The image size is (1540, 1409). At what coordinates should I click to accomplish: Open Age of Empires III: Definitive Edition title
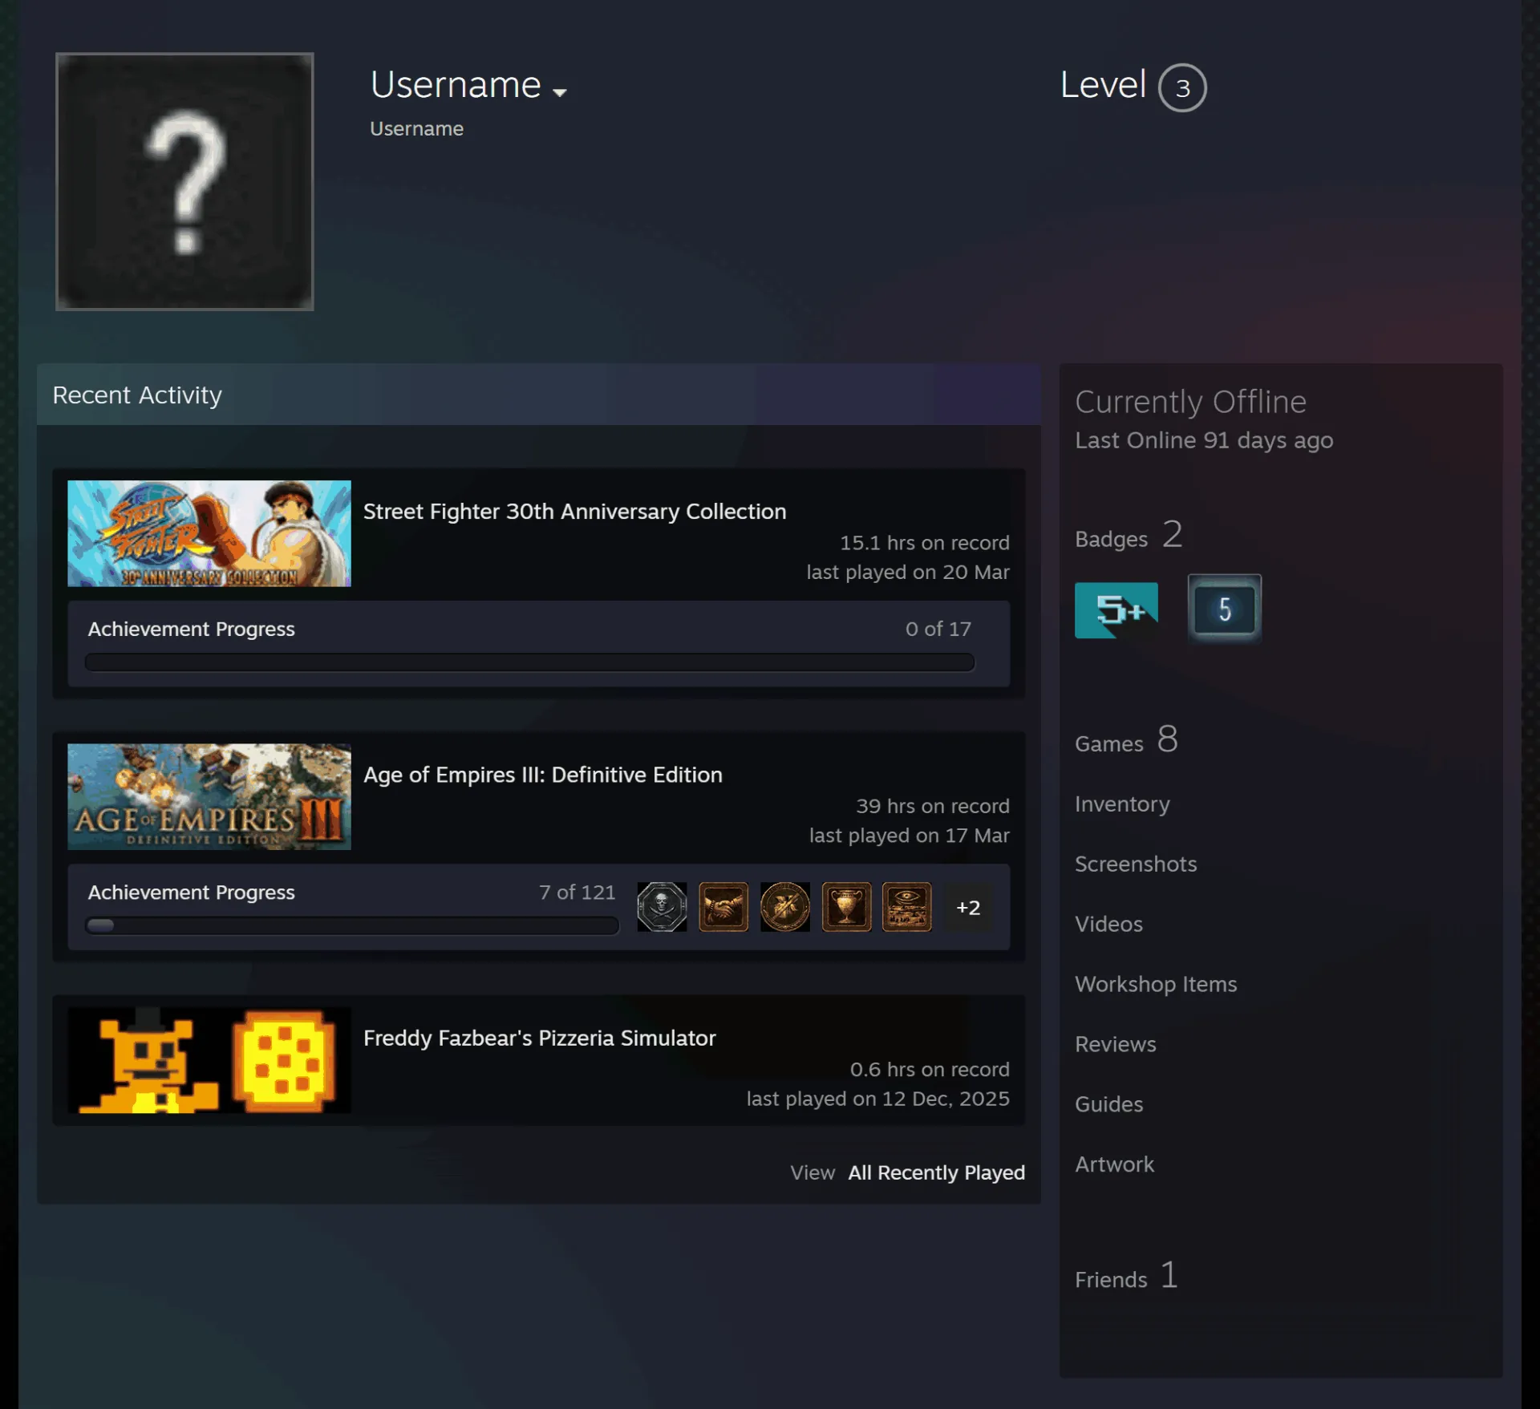[x=543, y=775]
